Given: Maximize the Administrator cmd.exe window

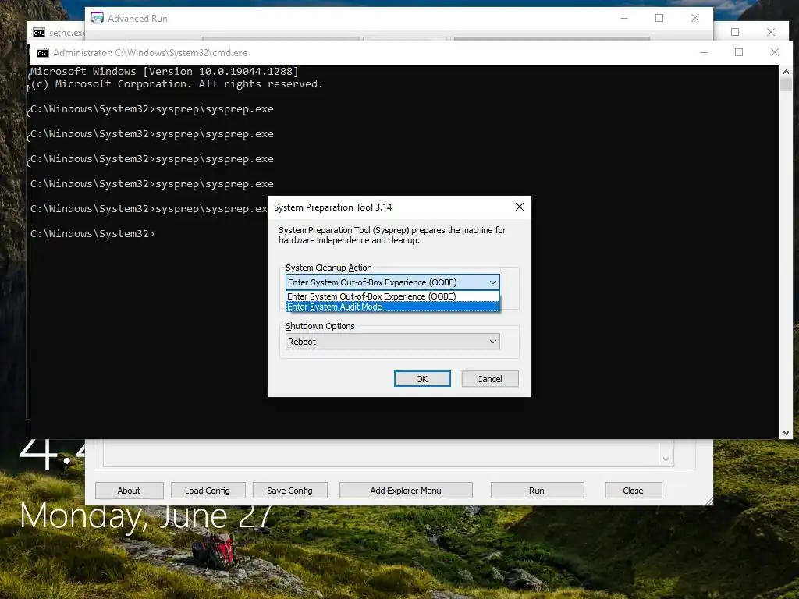Looking at the screenshot, I should (x=739, y=52).
